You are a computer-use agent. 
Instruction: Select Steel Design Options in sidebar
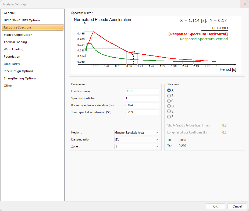coord(18,71)
